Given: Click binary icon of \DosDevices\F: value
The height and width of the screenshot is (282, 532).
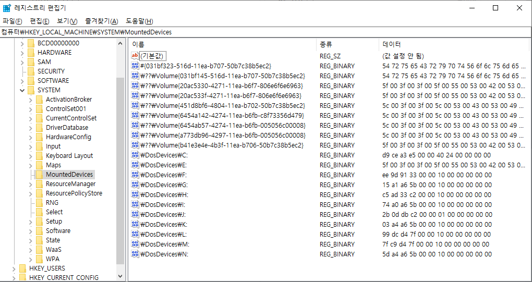Looking at the screenshot, I should [135, 175].
